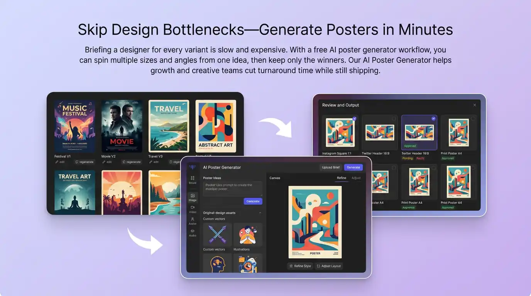Image resolution: width=531 pixels, height=296 pixels.
Task: Click the Generate button in the header
Action: pos(353,167)
